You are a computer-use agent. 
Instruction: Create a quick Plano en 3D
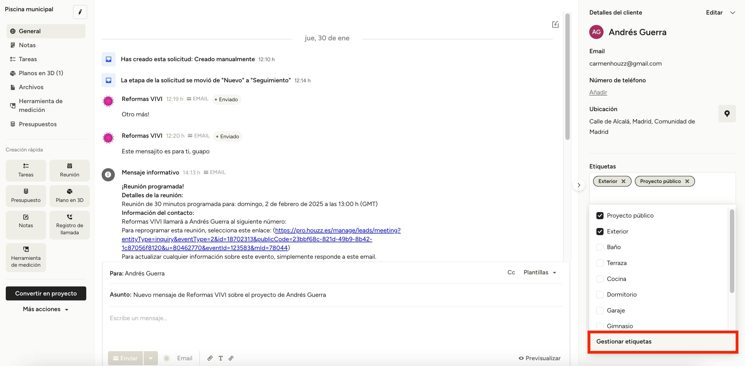tap(70, 196)
